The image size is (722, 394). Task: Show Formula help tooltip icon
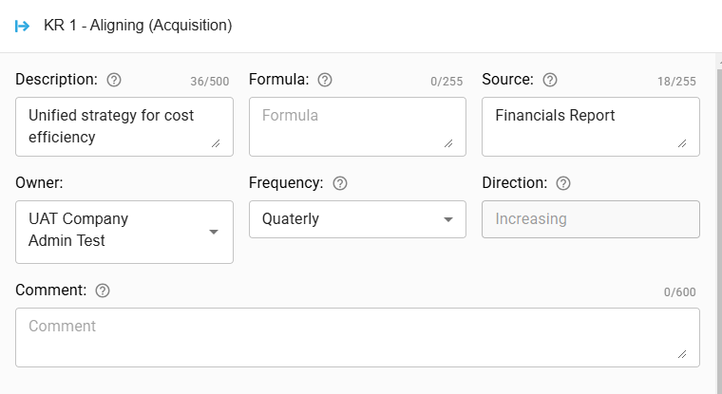click(325, 80)
